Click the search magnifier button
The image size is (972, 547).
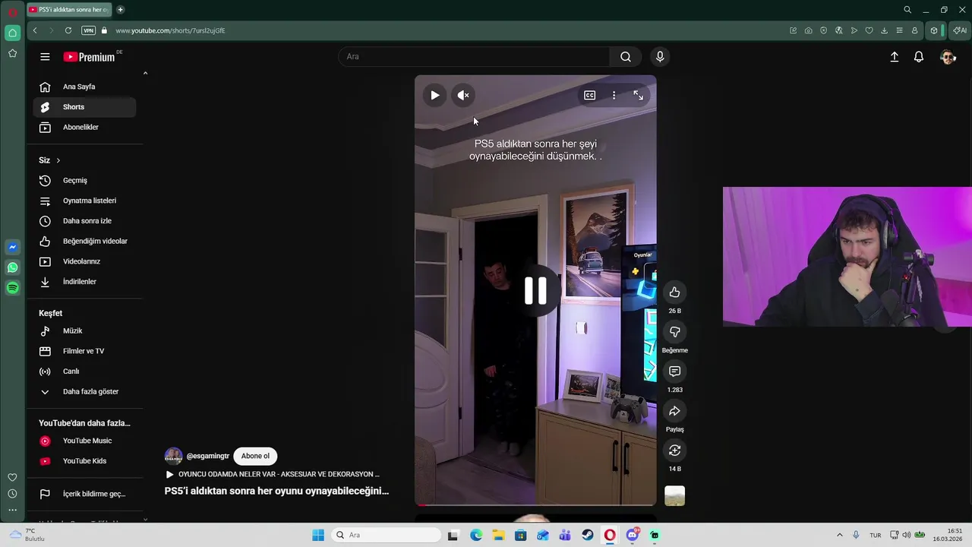625,57
